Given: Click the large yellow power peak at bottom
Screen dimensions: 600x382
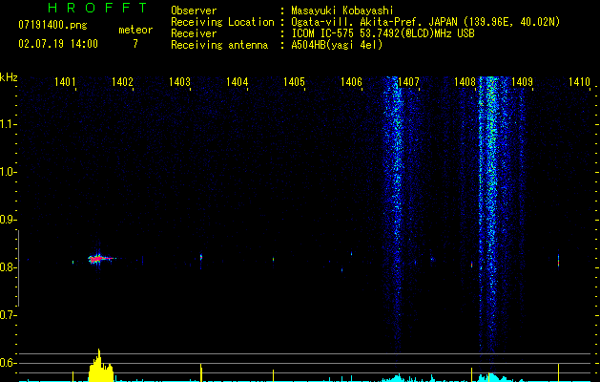Looking at the screenshot, I should (101, 367).
